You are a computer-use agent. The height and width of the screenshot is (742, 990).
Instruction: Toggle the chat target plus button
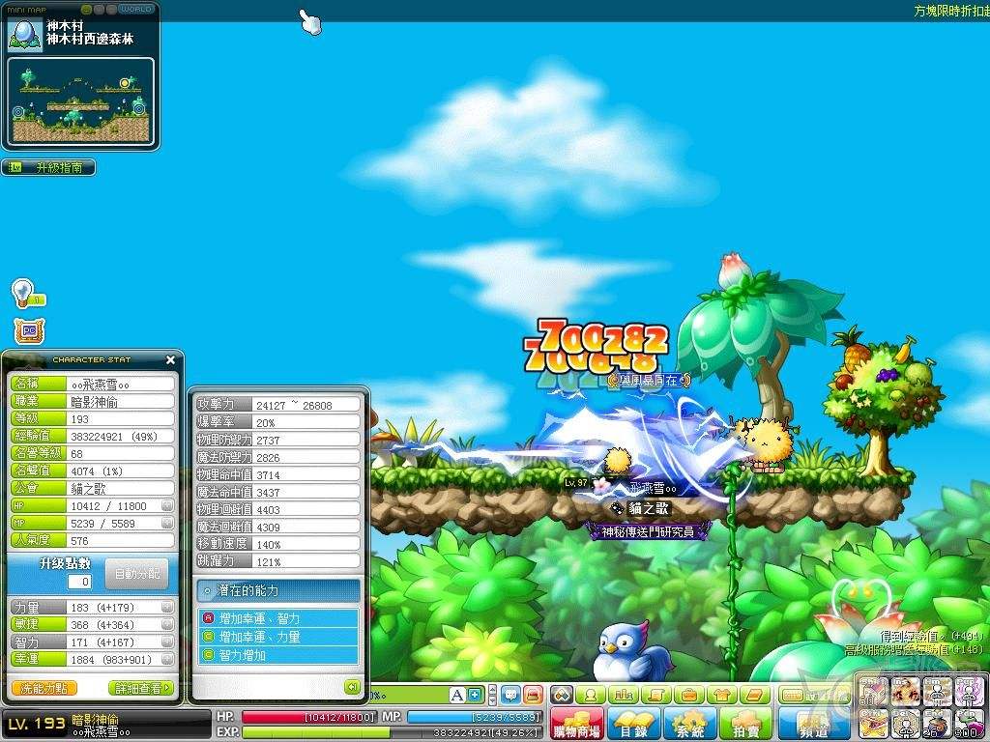click(x=475, y=695)
